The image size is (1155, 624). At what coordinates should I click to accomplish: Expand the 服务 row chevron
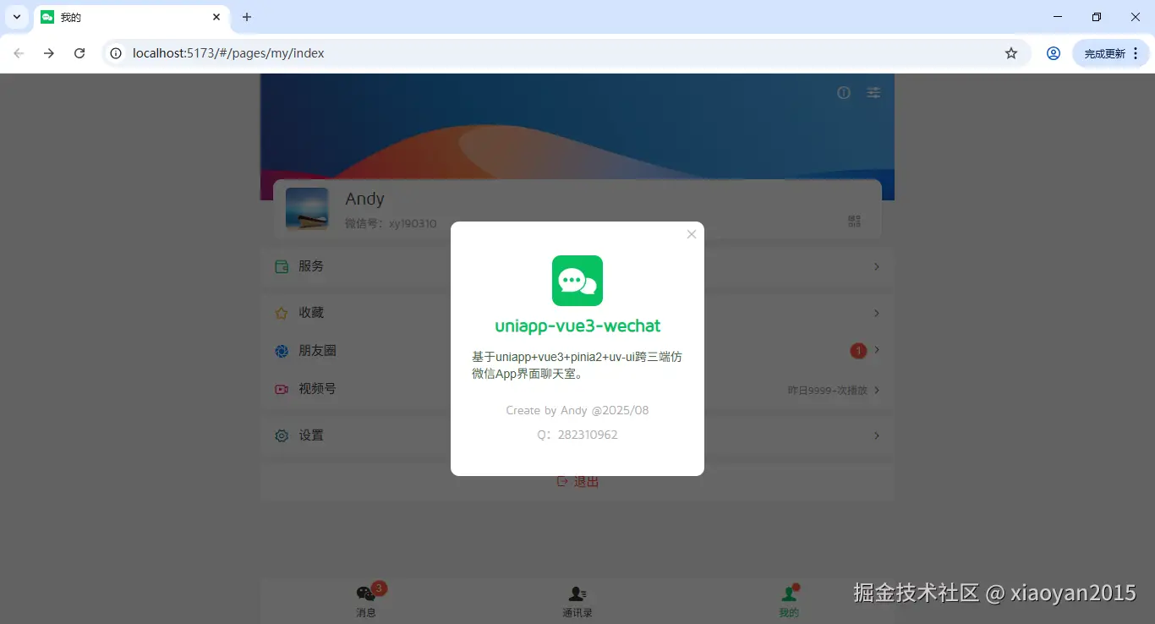877,266
